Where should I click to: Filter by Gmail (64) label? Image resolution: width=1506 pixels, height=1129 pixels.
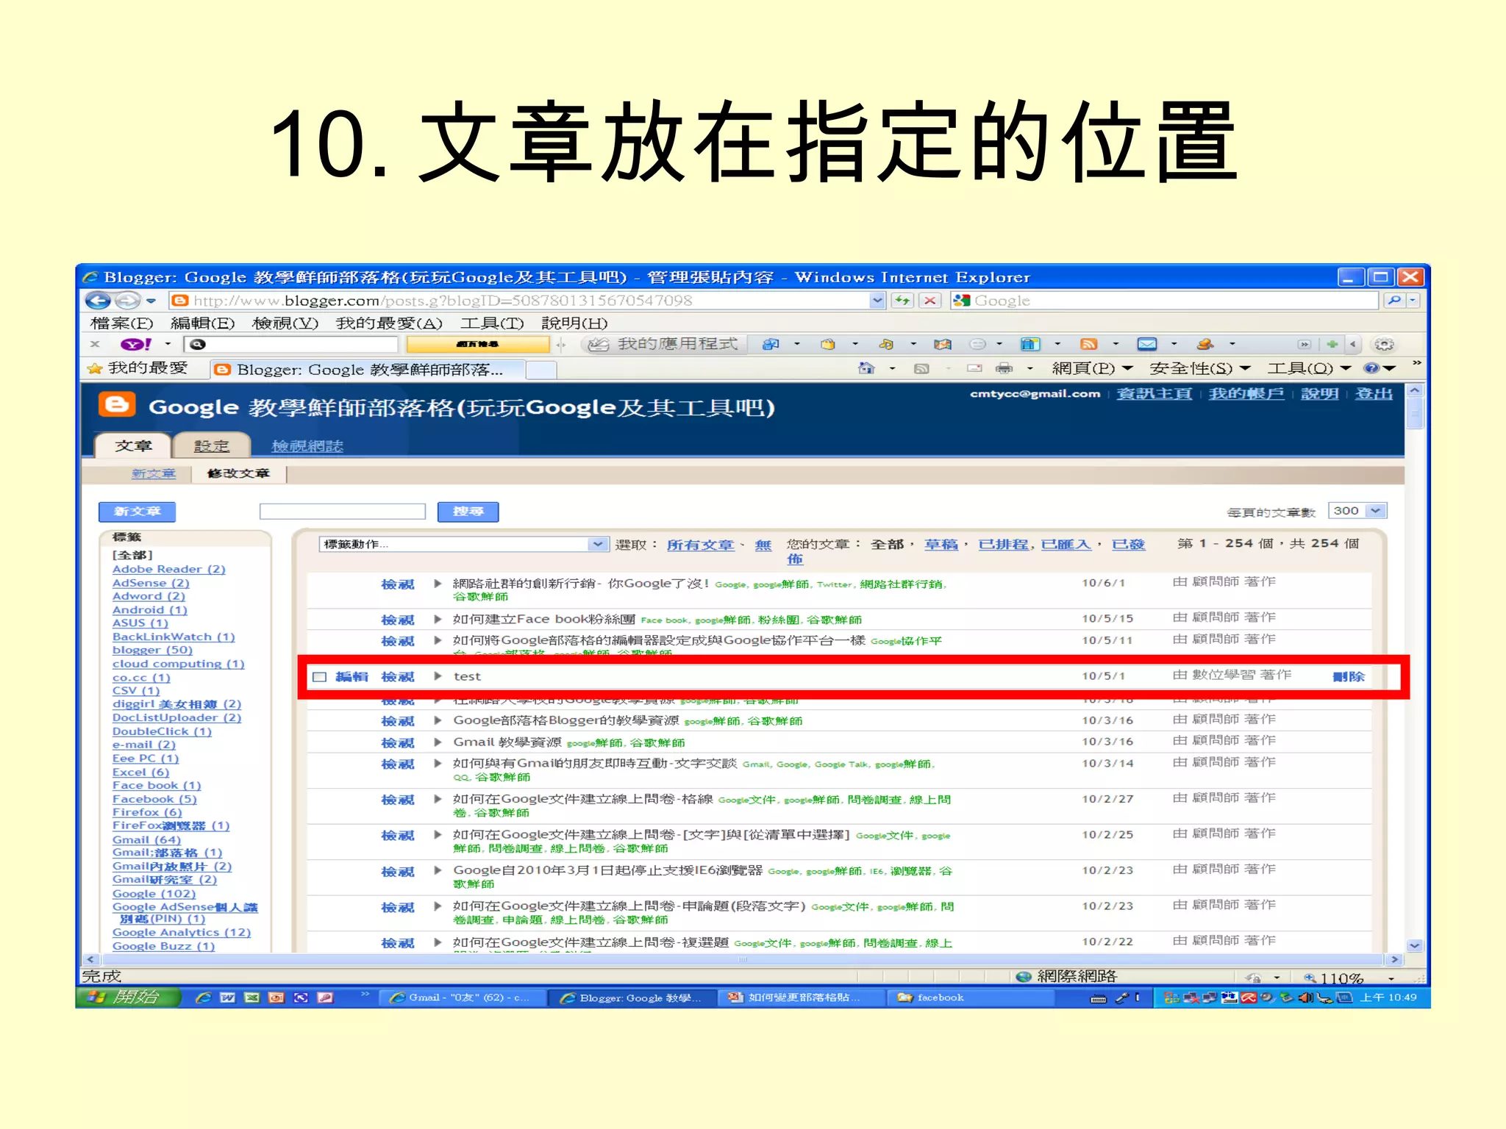[146, 839]
